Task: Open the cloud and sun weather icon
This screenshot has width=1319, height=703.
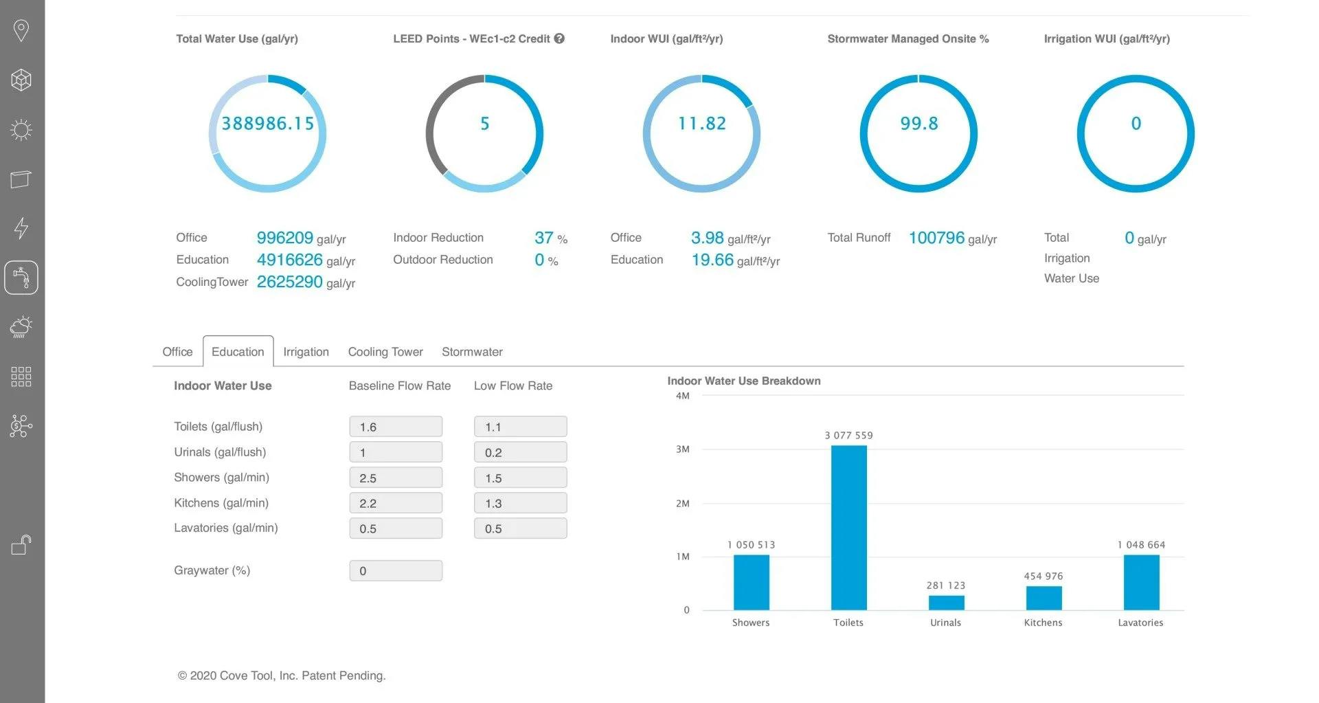Action: coord(21,327)
